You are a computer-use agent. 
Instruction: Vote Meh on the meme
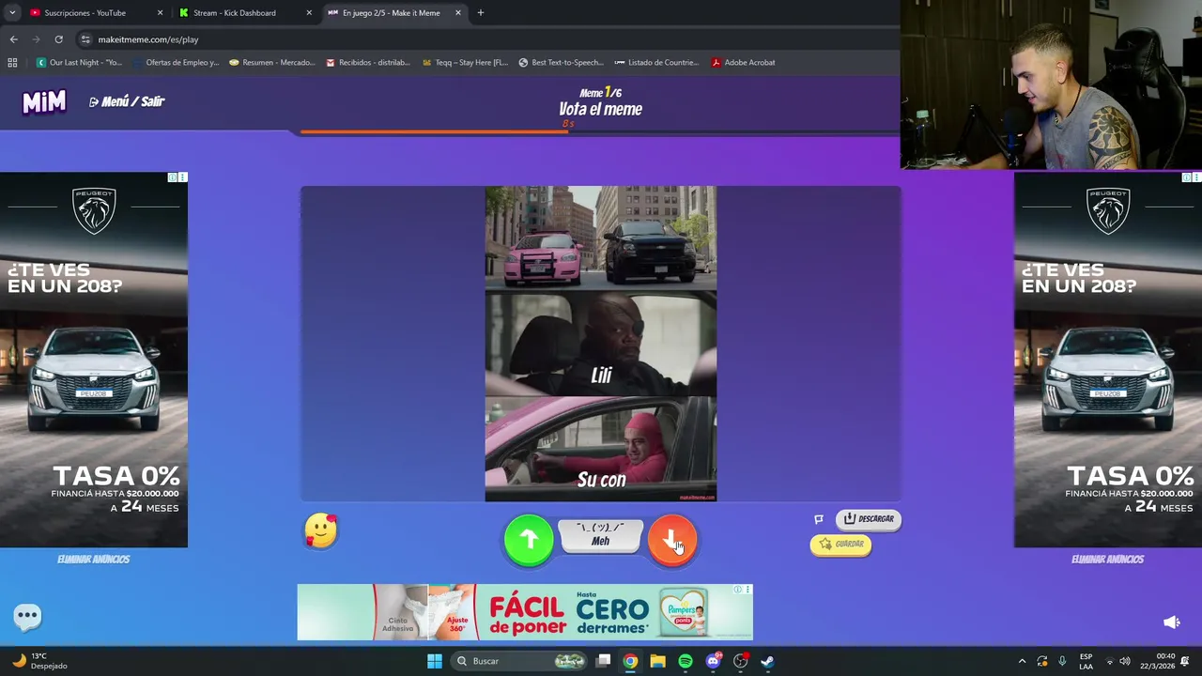coord(601,535)
